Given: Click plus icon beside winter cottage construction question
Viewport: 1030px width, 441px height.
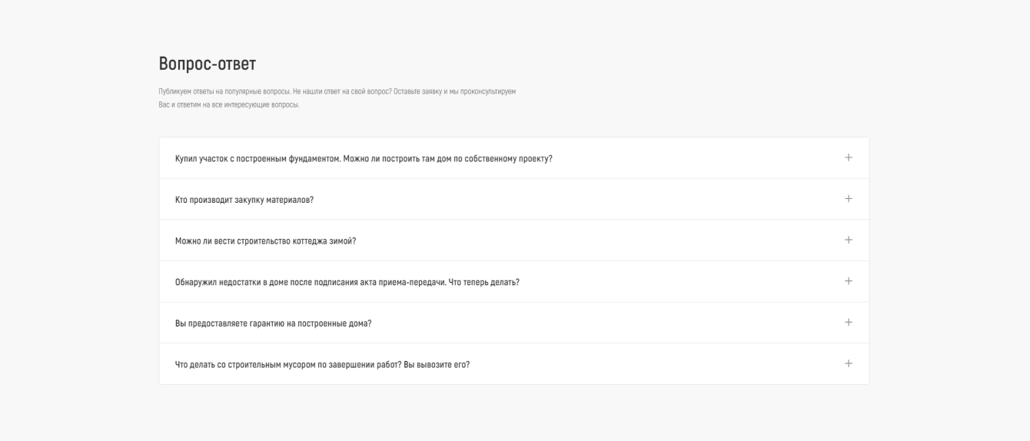Looking at the screenshot, I should point(849,240).
